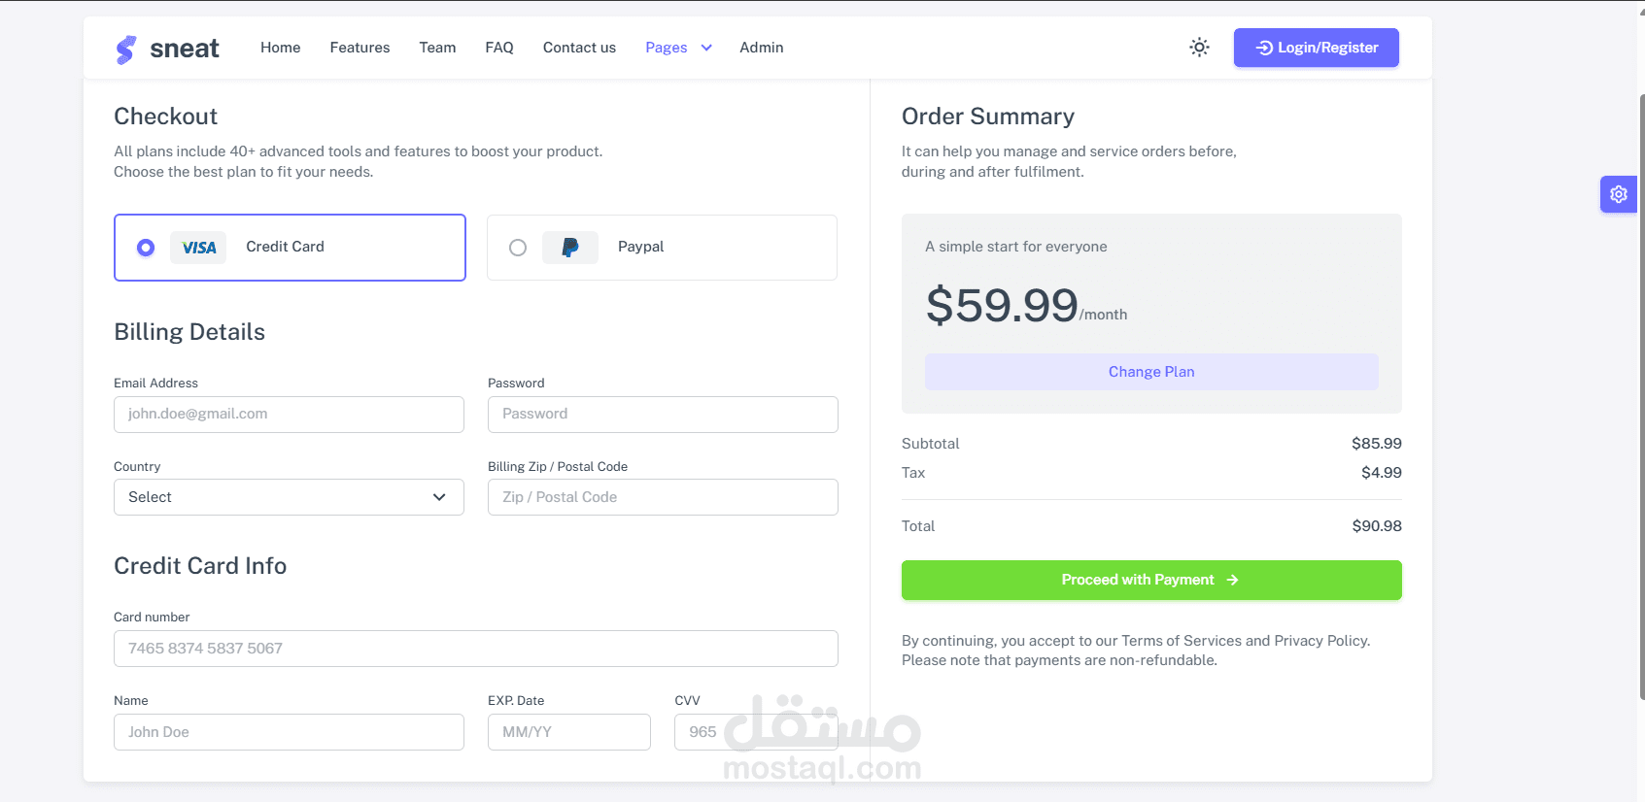The image size is (1645, 802).
Task: Click the PayPal logo icon
Action: click(570, 248)
